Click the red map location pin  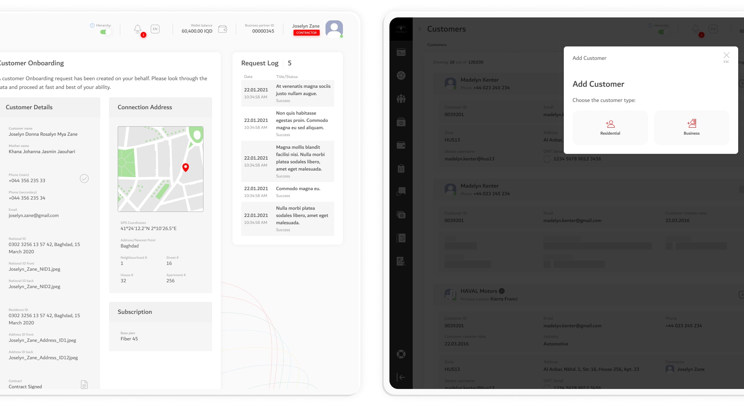click(x=186, y=167)
